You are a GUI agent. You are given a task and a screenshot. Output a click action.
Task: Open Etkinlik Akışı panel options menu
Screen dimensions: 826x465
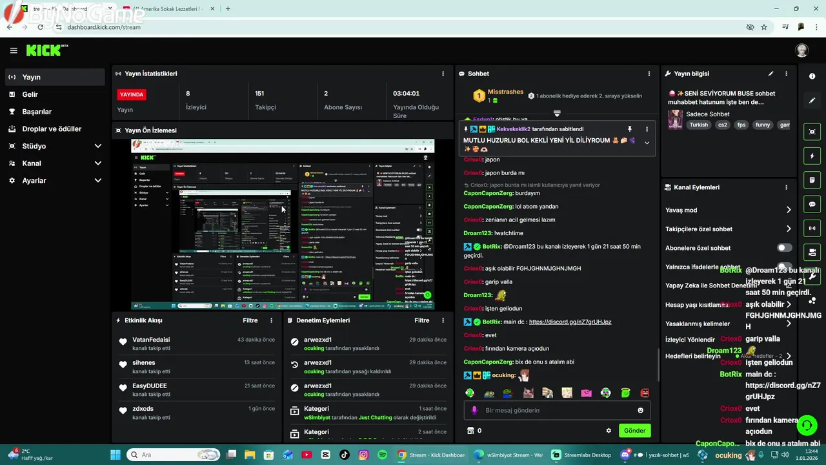(x=271, y=320)
